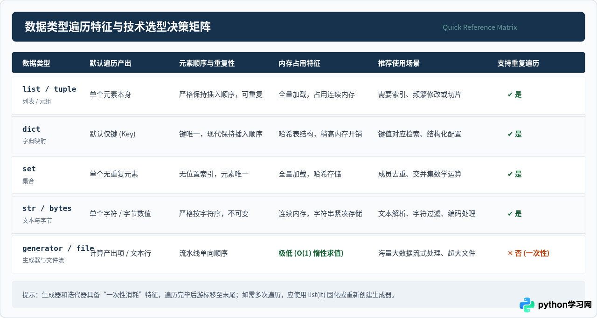This screenshot has height=318, width=597.
Task: Click the '默认遍历产出' column header
Action: (111, 63)
